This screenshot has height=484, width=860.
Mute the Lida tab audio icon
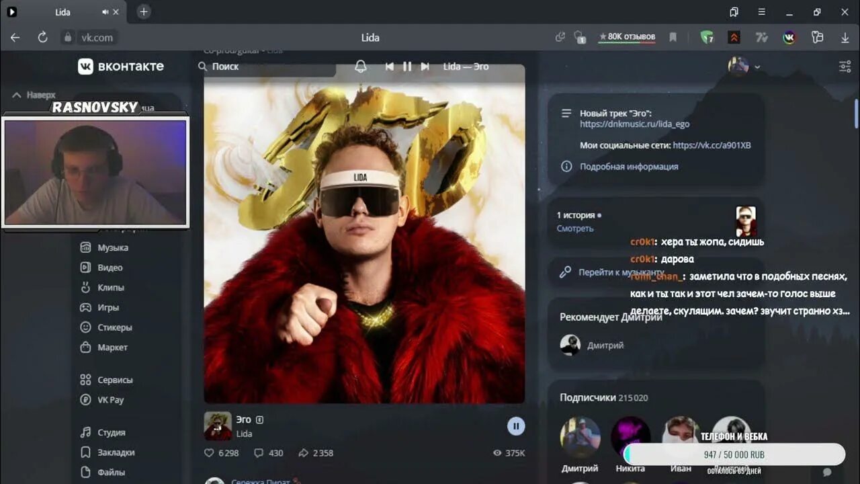pos(105,12)
